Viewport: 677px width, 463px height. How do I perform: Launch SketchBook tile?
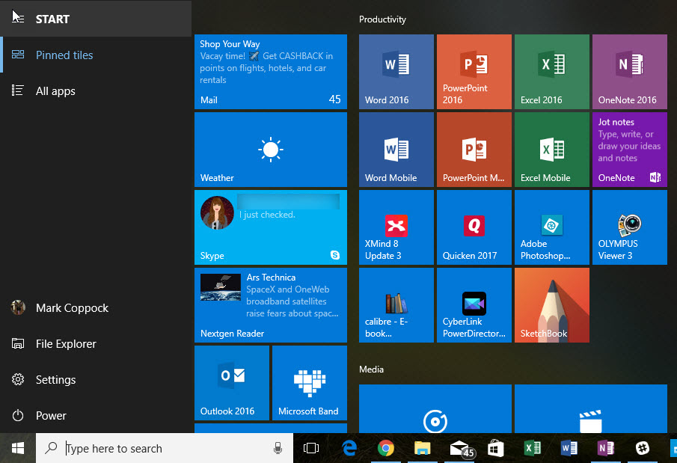551,304
